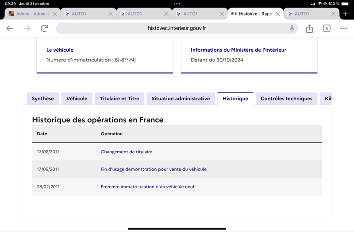Screen dimensions: 354x232
Task: Open the tab overview showing 6 tabs
Action: [x=327, y=28]
